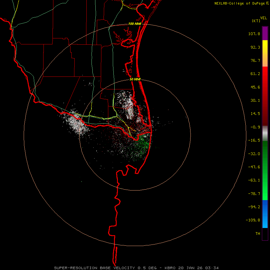Screen dimensions: 270x270
Task: Click the VEL legend title
Action: [x=263, y=18]
